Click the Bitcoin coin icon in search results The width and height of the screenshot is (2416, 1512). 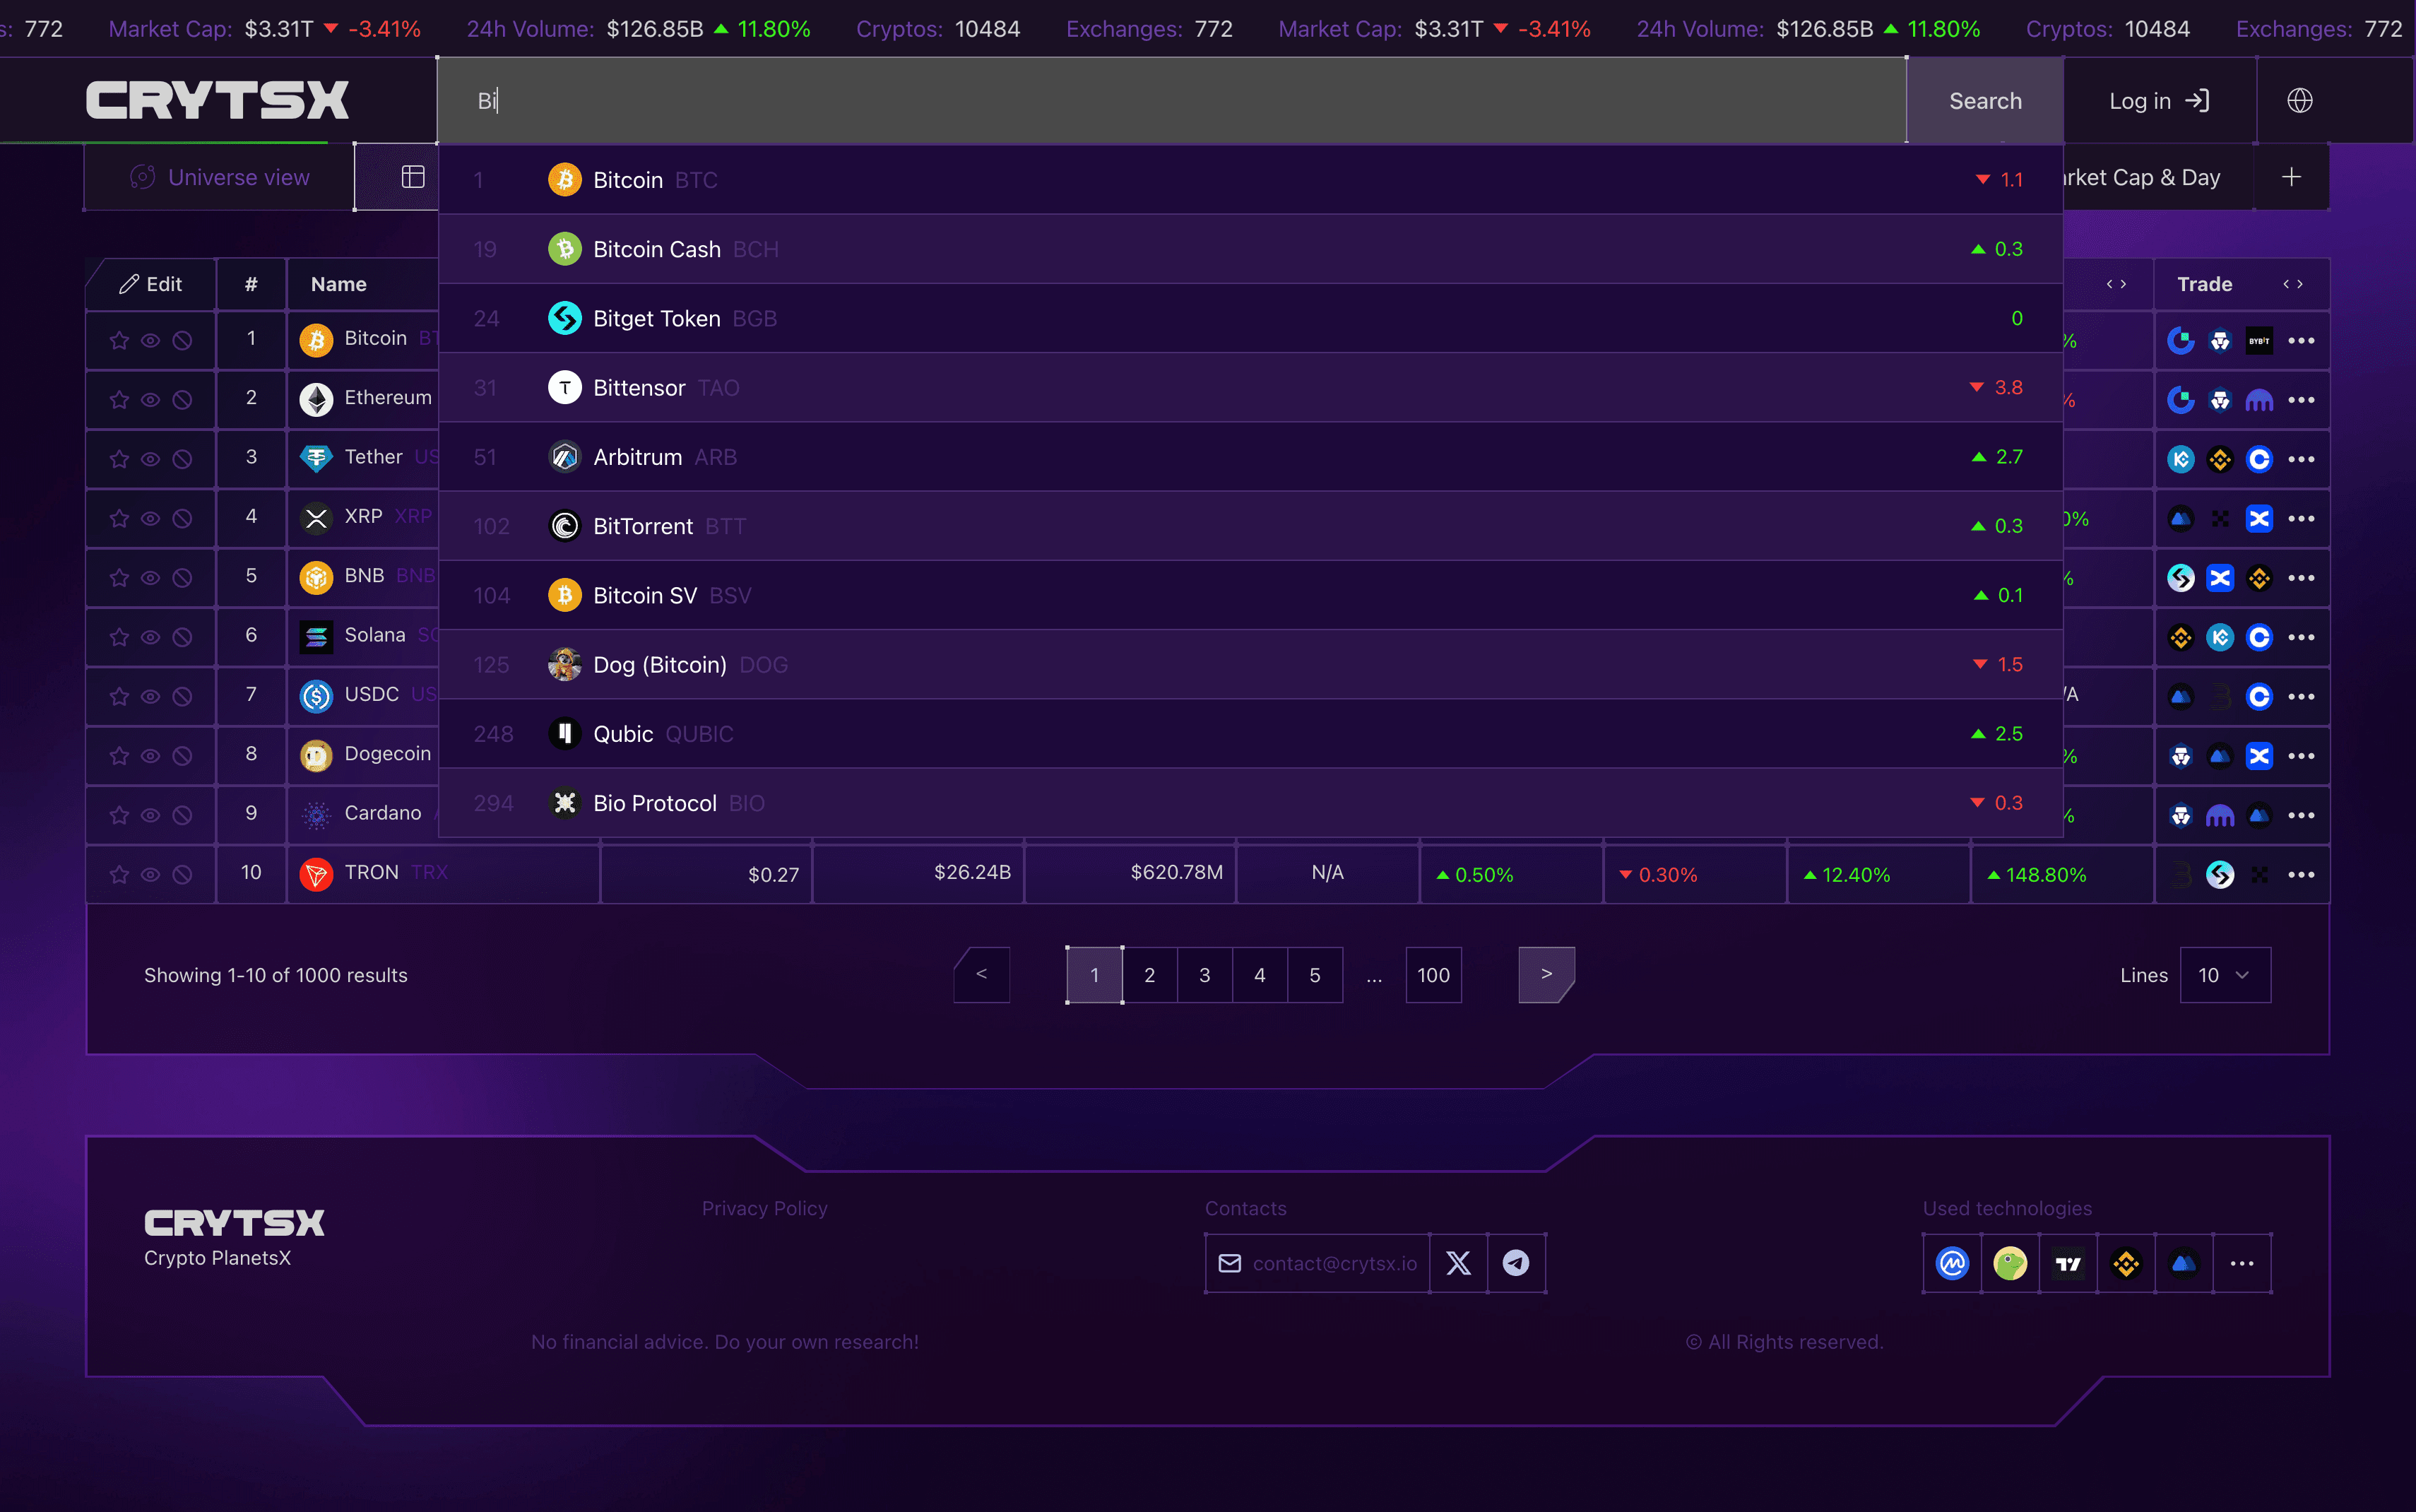tap(564, 180)
